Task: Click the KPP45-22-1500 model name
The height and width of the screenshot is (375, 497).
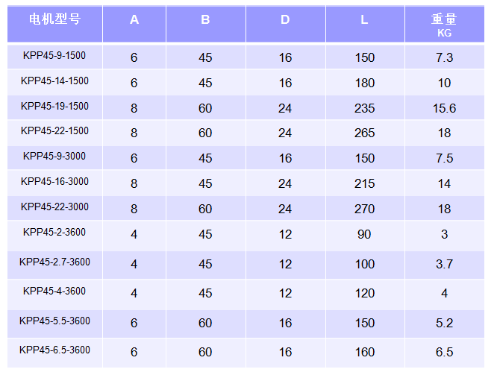Action: 54,130
